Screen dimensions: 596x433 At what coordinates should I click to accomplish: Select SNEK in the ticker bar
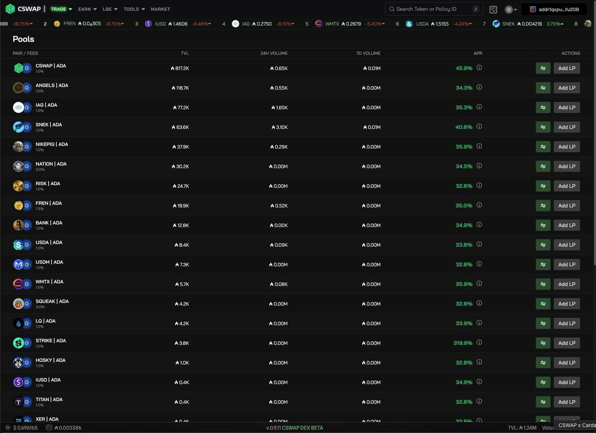coord(508,23)
